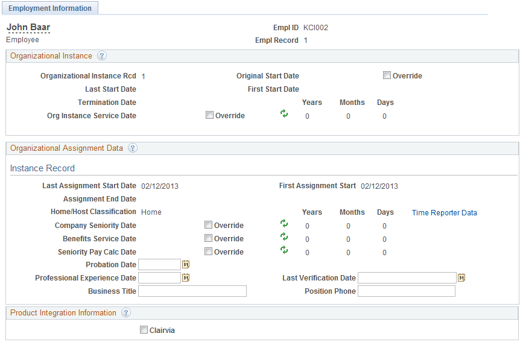Check Override for Original Start Date
The image size is (523, 342).
coord(387,75)
